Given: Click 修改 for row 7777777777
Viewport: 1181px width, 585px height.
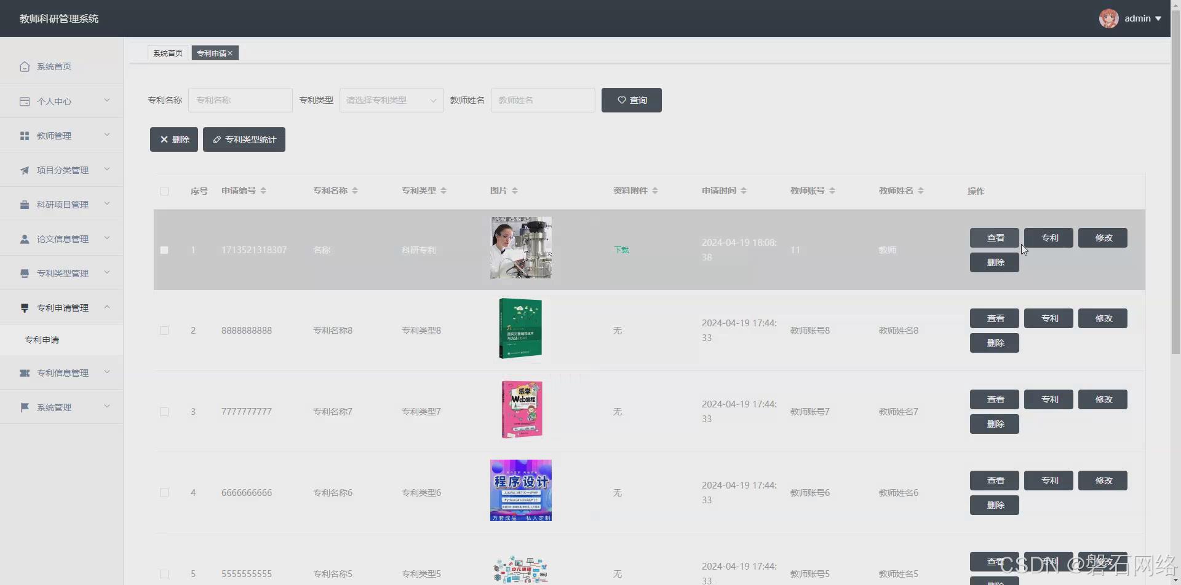Looking at the screenshot, I should coord(1103,399).
